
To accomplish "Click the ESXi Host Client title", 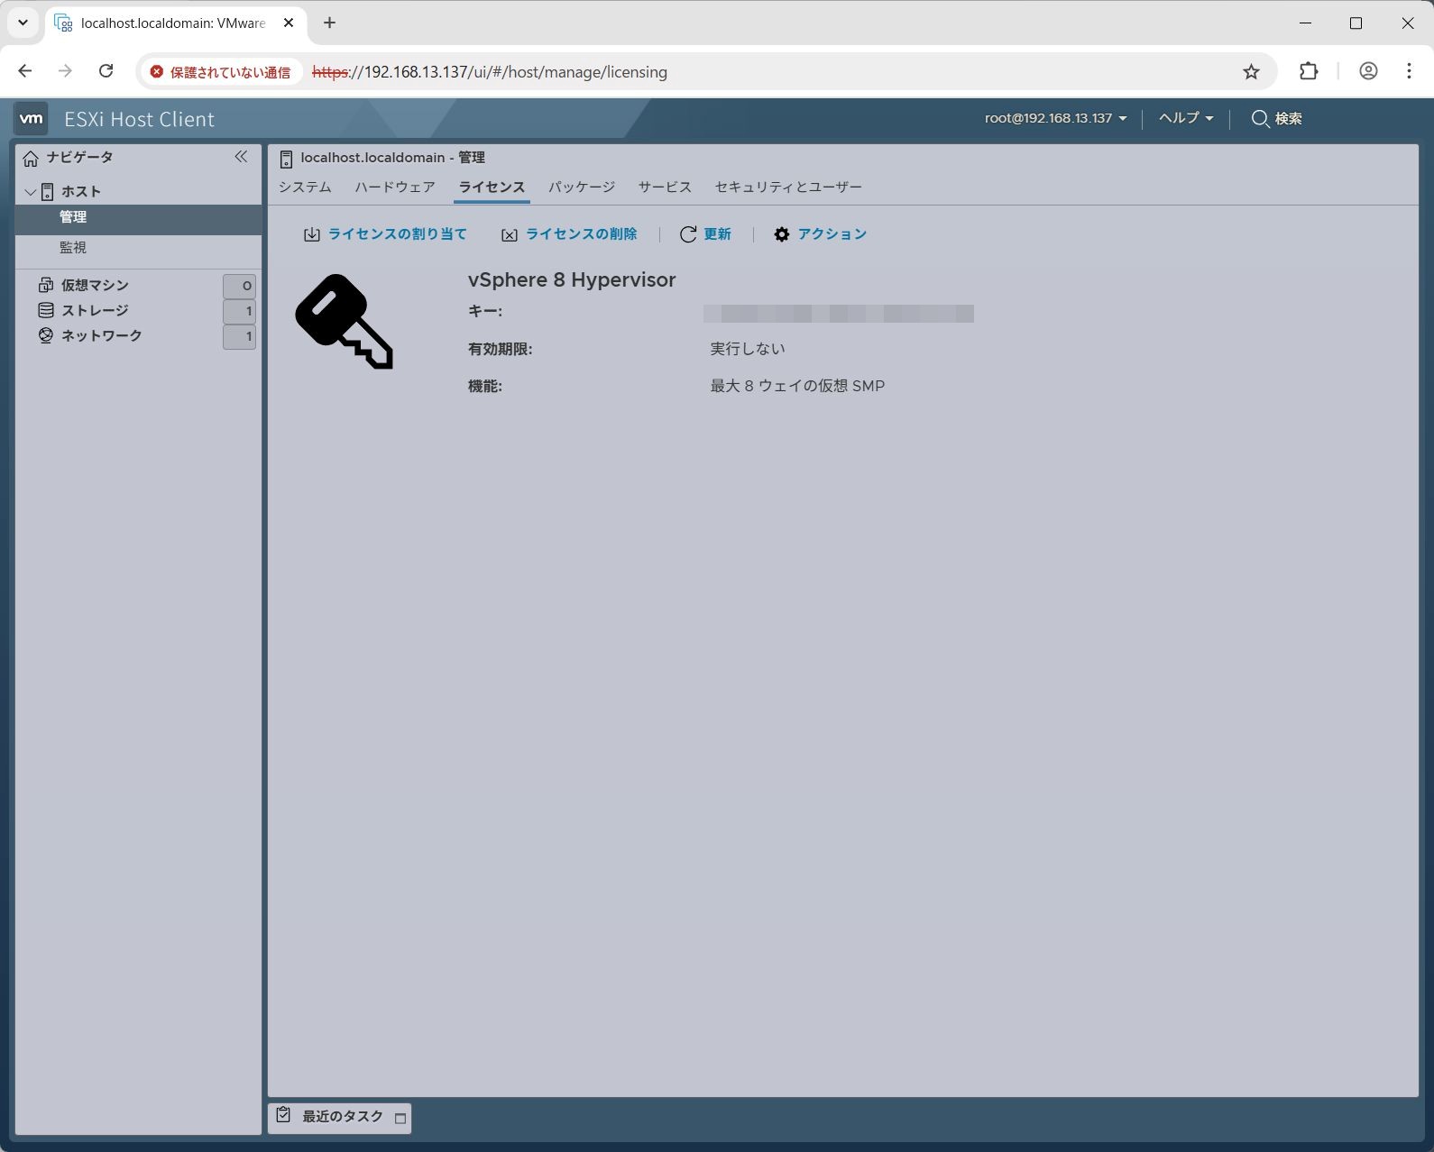I will pyautogui.click(x=139, y=119).
